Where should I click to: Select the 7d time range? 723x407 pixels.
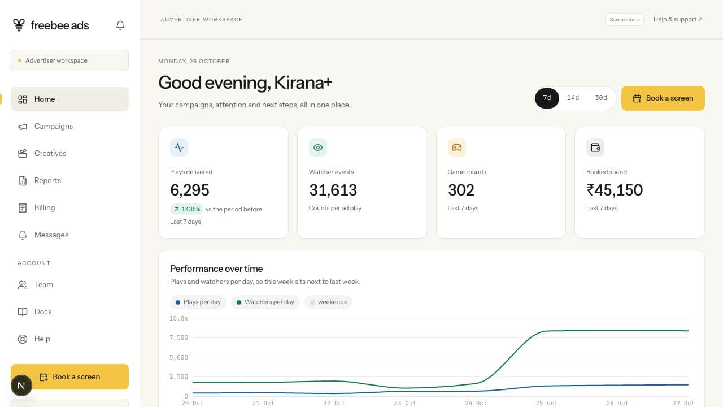[547, 98]
